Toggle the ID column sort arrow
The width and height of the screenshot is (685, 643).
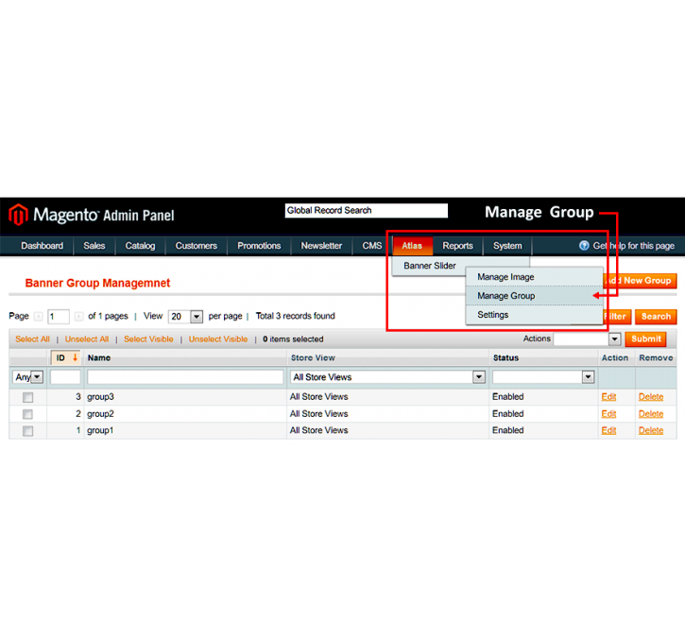coord(76,357)
